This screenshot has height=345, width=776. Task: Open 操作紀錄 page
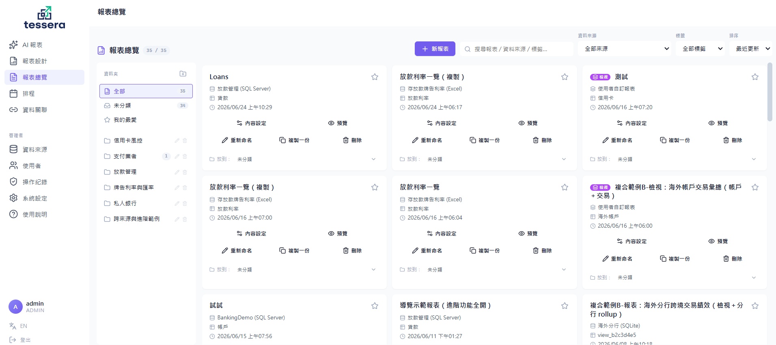point(44,182)
